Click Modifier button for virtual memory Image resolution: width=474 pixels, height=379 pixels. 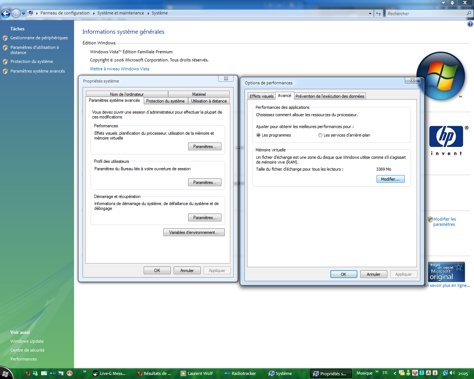tap(390, 179)
